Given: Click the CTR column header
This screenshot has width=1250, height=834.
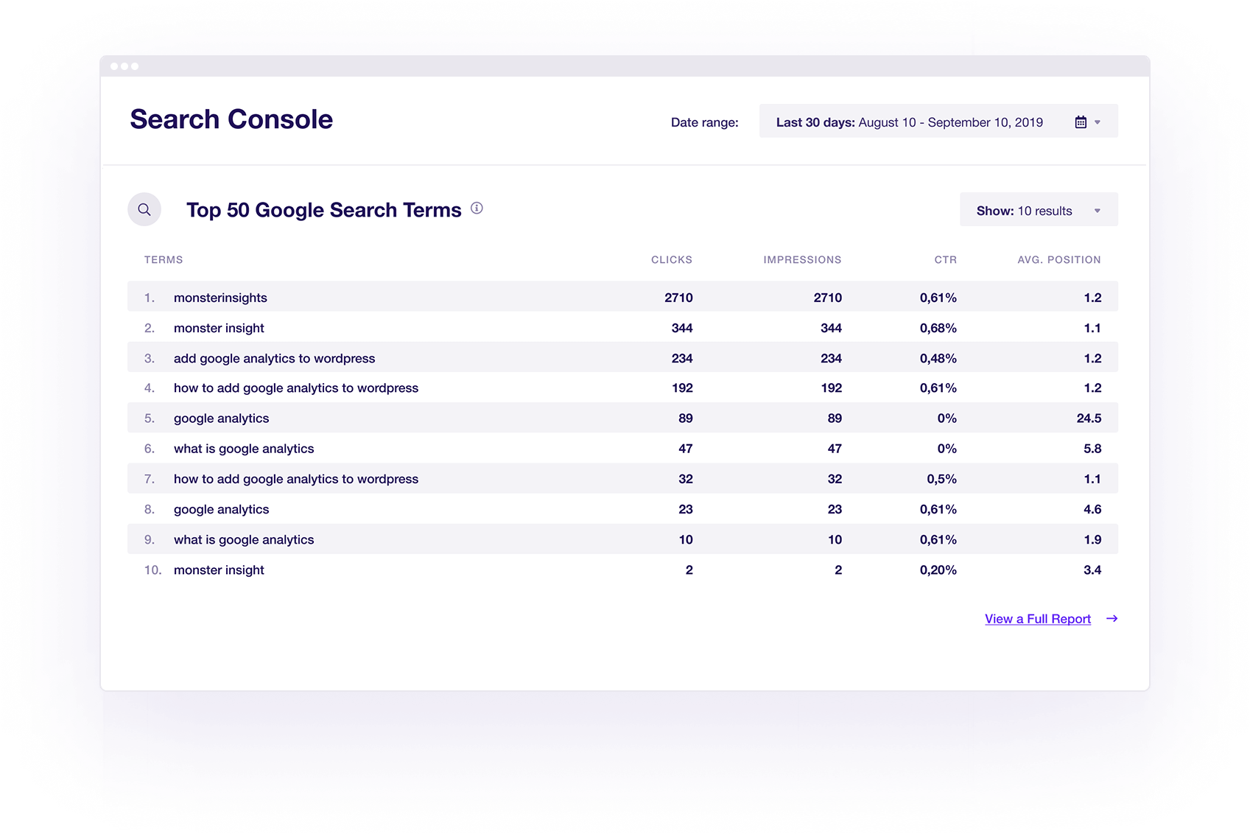Looking at the screenshot, I should tap(945, 260).
